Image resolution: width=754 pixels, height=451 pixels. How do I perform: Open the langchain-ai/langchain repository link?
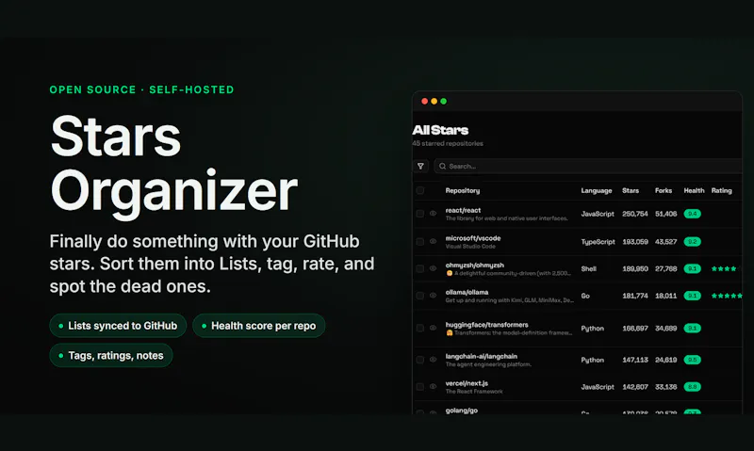pyautogui.click(x=482, y=357)
